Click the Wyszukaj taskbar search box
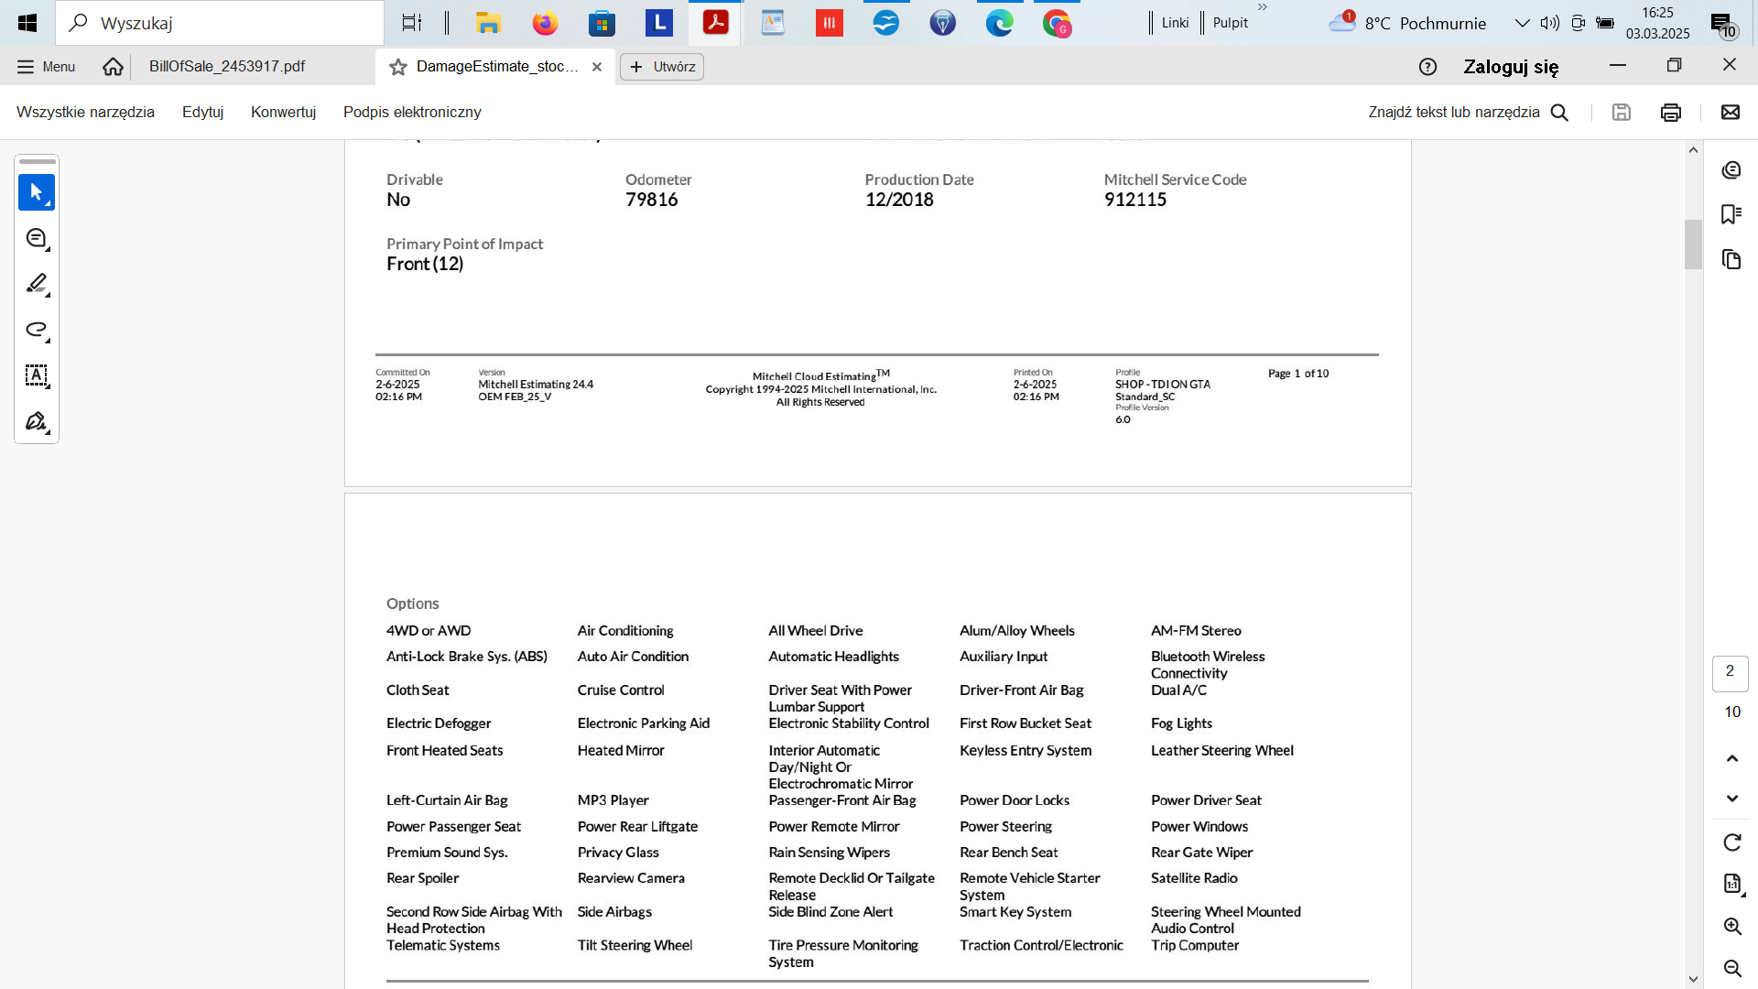 pos(220,23)
